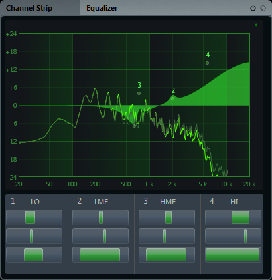Switch to the Channel Strip tab

(x=29, y=8)
